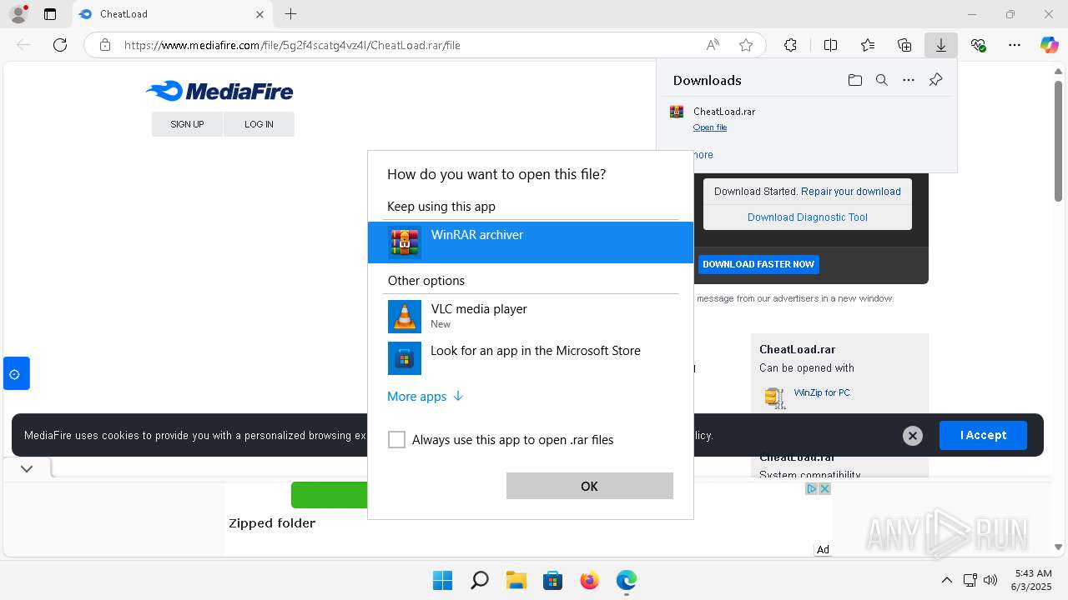1068x600 pixels.
Task: Open the downloads folder icon
Action: coord(854,80)
